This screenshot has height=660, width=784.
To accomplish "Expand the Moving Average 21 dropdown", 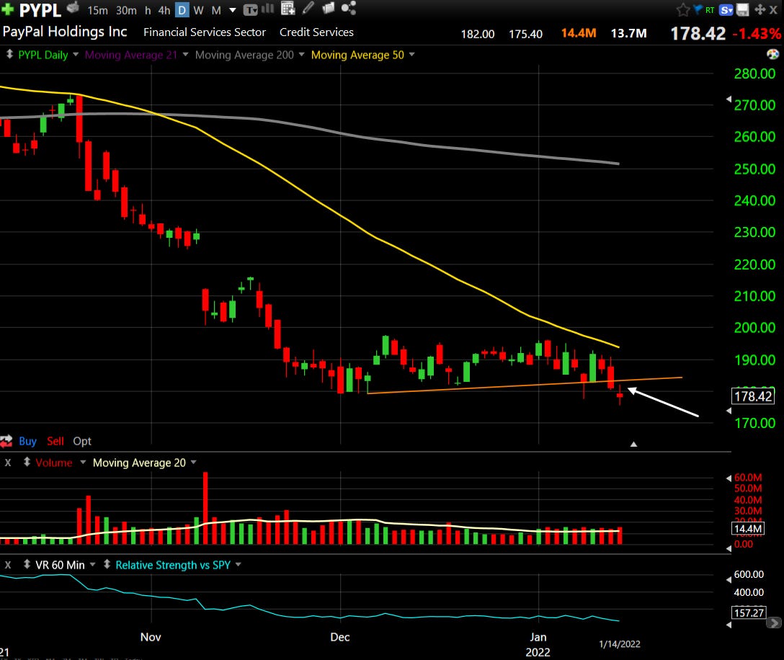I will tap(185, 54).
